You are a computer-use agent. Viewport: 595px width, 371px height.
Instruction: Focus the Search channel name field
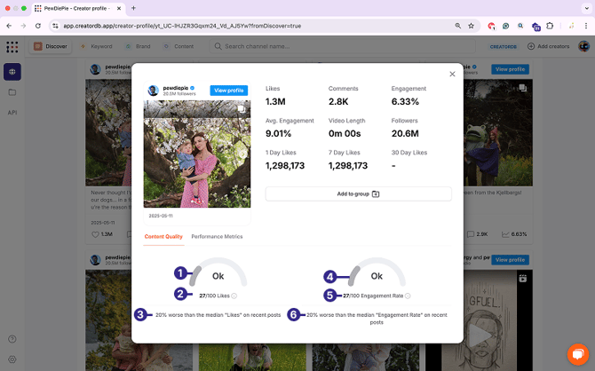(342, 46)
